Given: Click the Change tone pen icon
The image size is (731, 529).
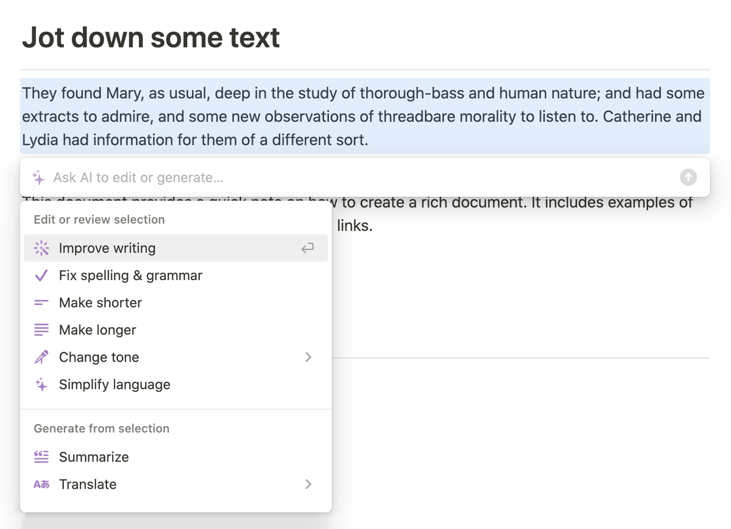Looking at the screenshot, I should [41, 357].
